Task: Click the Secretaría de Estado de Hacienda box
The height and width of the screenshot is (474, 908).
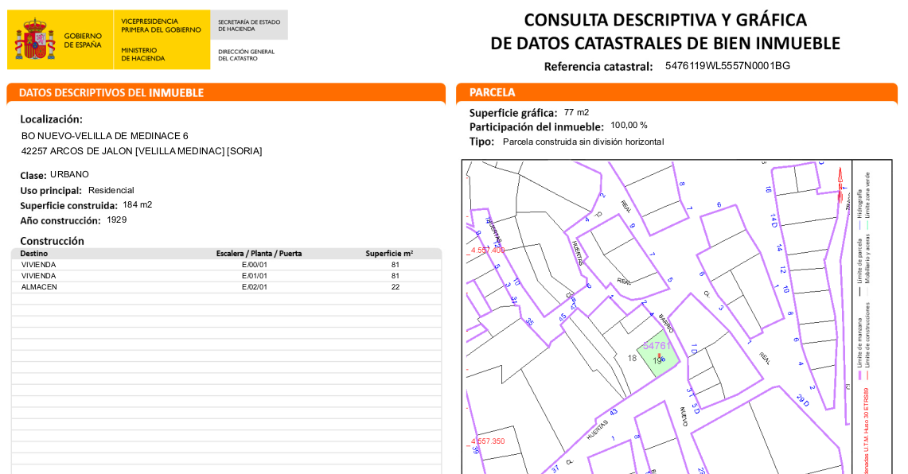Action: pos(249,25)
